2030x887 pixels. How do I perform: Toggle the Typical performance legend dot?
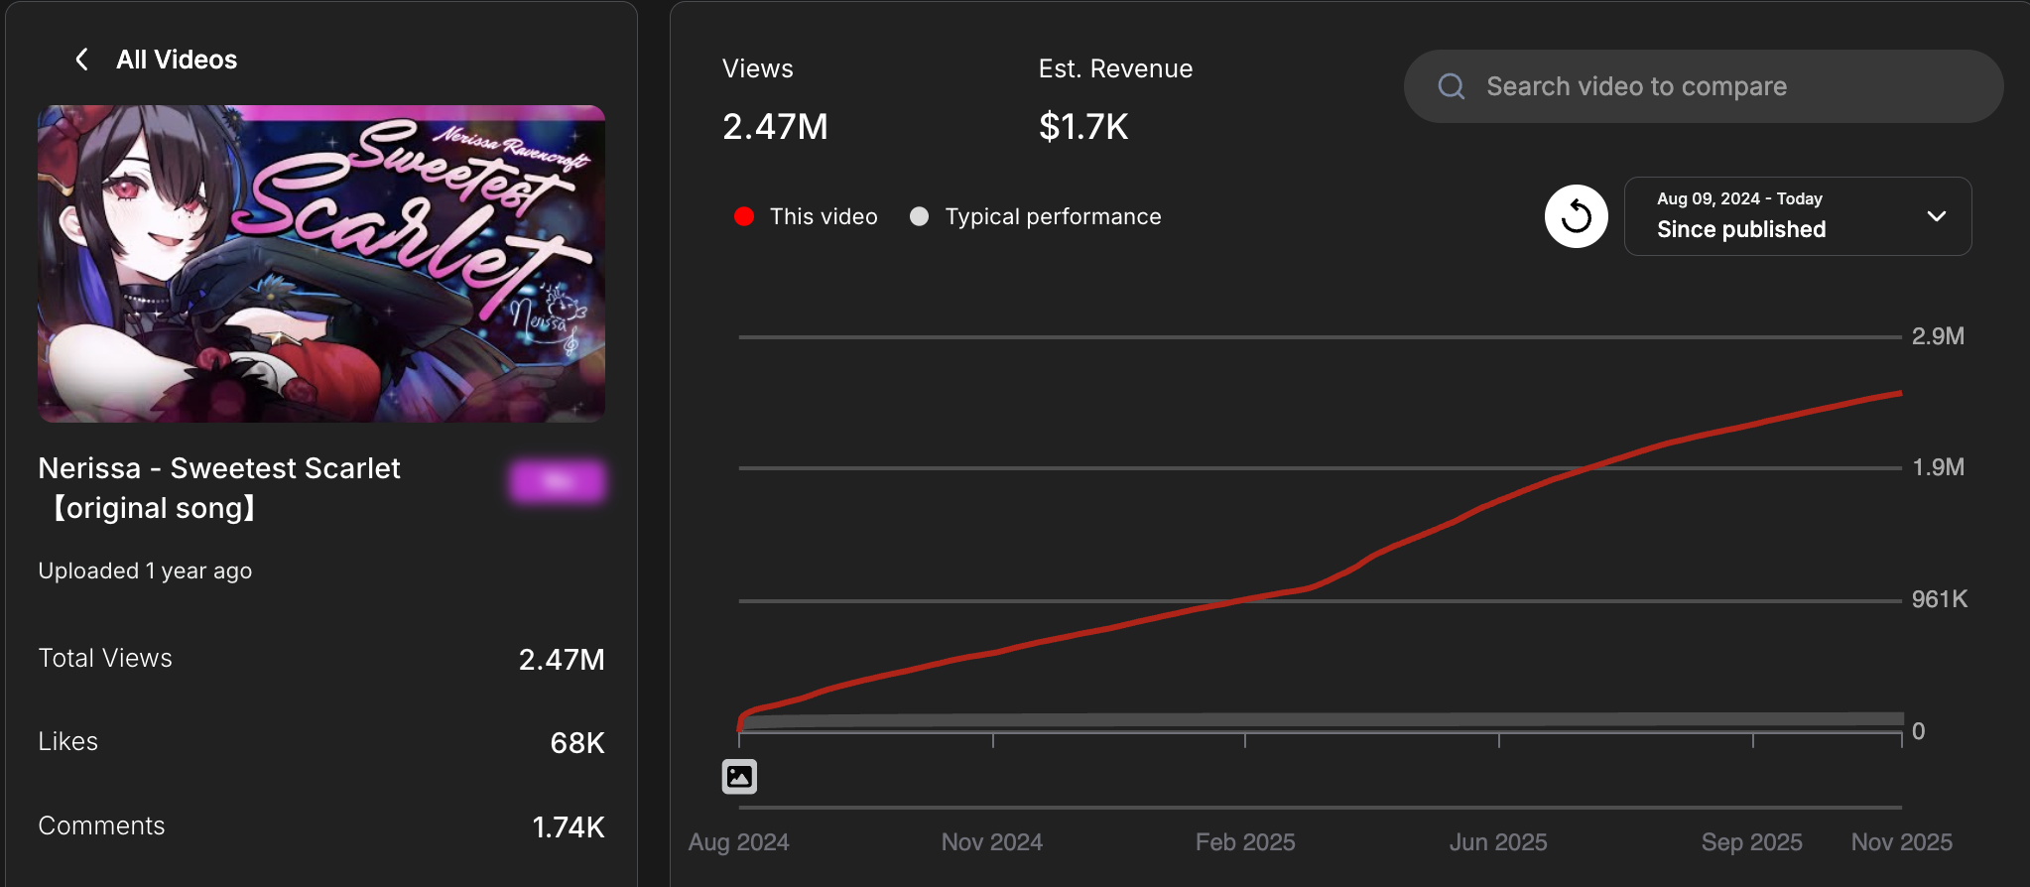920,216
